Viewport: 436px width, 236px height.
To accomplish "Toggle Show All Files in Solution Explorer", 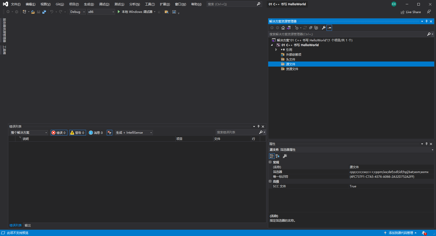I will (316, 28).
